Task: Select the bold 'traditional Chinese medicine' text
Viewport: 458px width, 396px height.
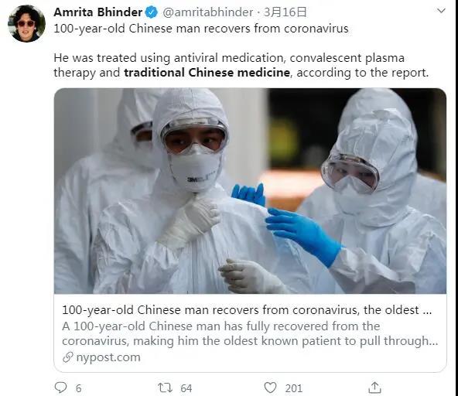Action: tap(207, 73)
